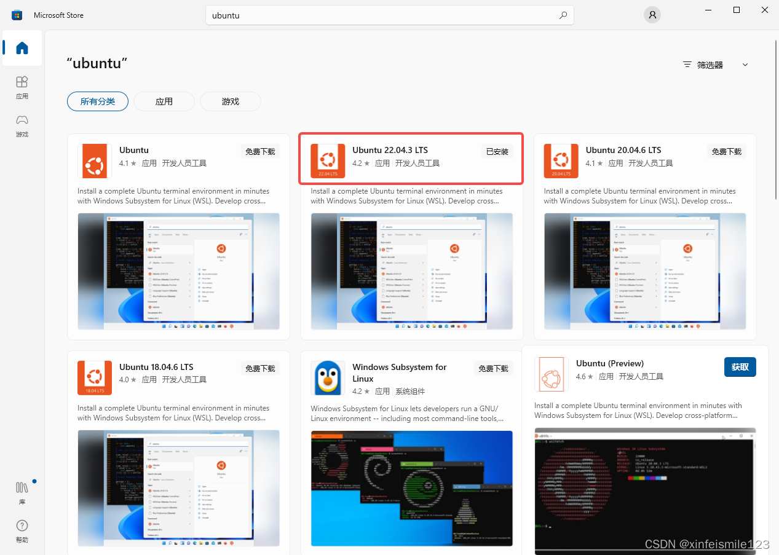The height and width of the screenshot is (555, 779).
Task: Click 已安装 on Ubuntu 22.04.3 LTS
Action: (497, 151)
